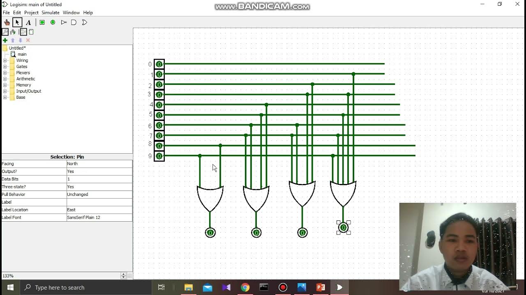Add an input pin from toolbar
526x295 pixels.
pyautogui.click(x=42, y=22)
